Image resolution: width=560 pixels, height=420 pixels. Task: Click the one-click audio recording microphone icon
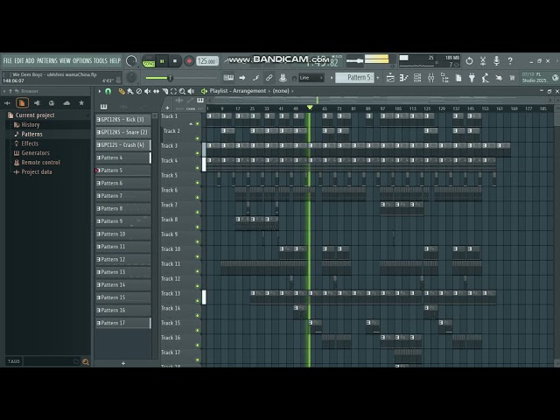[x=496, y=60]
